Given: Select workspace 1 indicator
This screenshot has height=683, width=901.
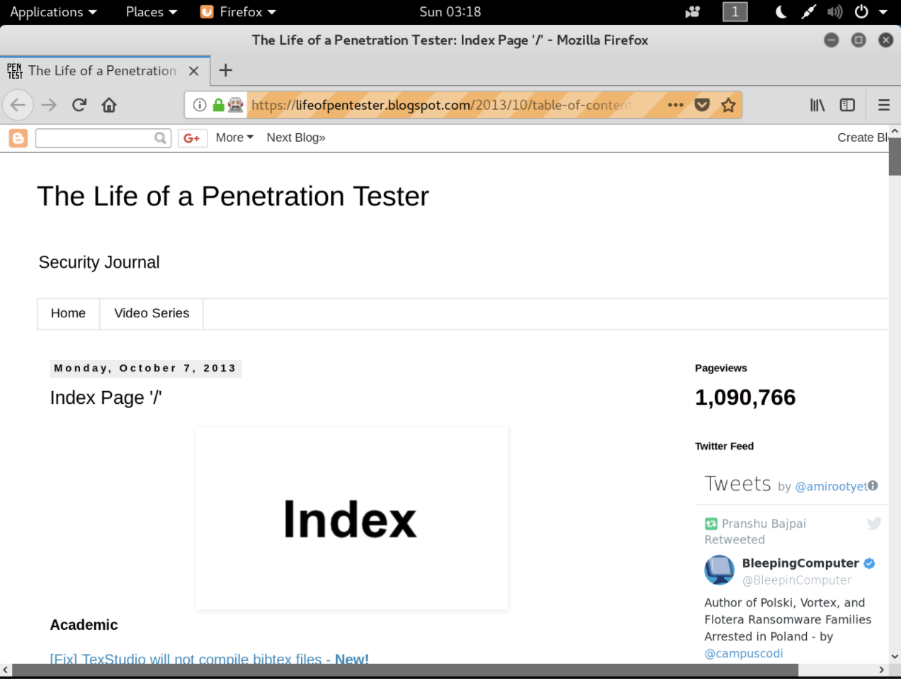Looking at the screenshot, I should [735, 11].
